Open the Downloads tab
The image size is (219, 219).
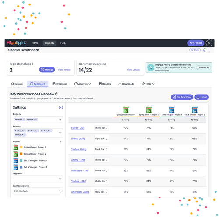126,84
